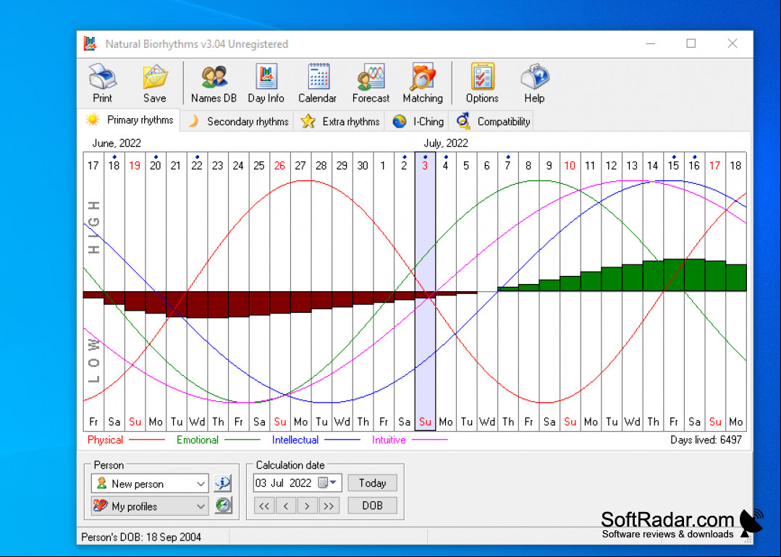Viewport: 781px width, 557px height.
Task: Expand the My profiles dropdown
Action: [x=200, y=506]
